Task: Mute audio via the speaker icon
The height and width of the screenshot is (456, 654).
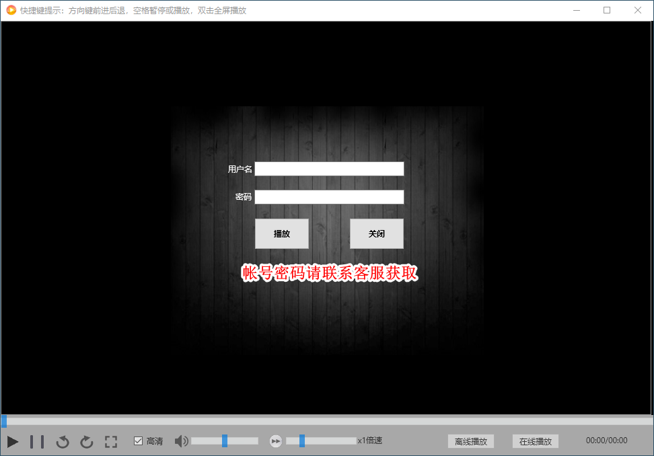Action: tap(182, 441)
